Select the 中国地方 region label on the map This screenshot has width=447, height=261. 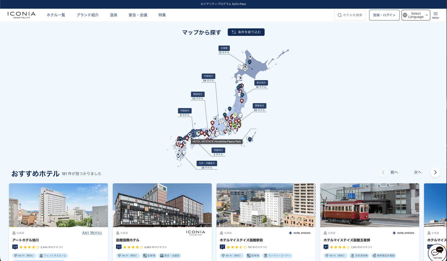point(185,110)
